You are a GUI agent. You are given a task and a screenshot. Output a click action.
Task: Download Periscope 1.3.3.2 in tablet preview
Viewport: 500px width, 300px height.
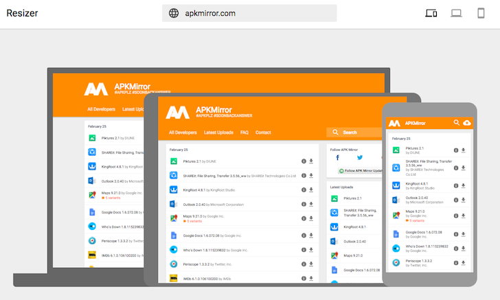point(311,264)
